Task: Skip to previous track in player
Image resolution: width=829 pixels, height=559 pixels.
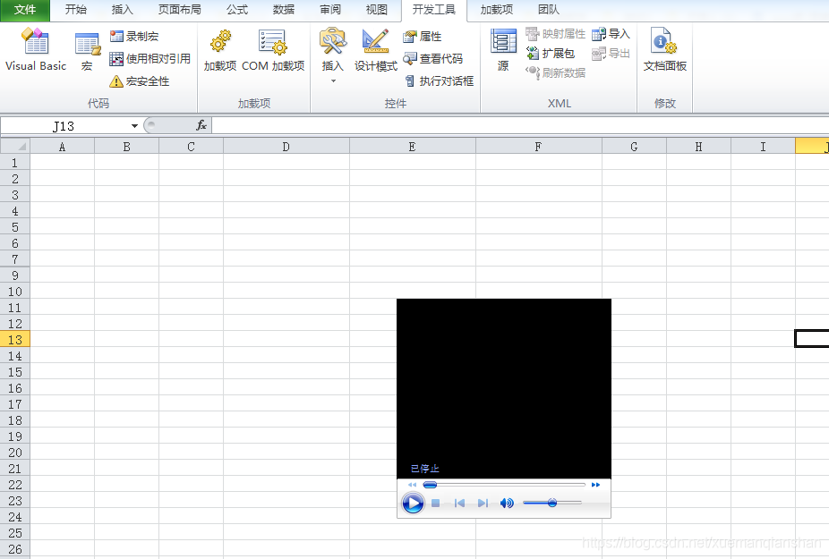Action: coord(459,503)
